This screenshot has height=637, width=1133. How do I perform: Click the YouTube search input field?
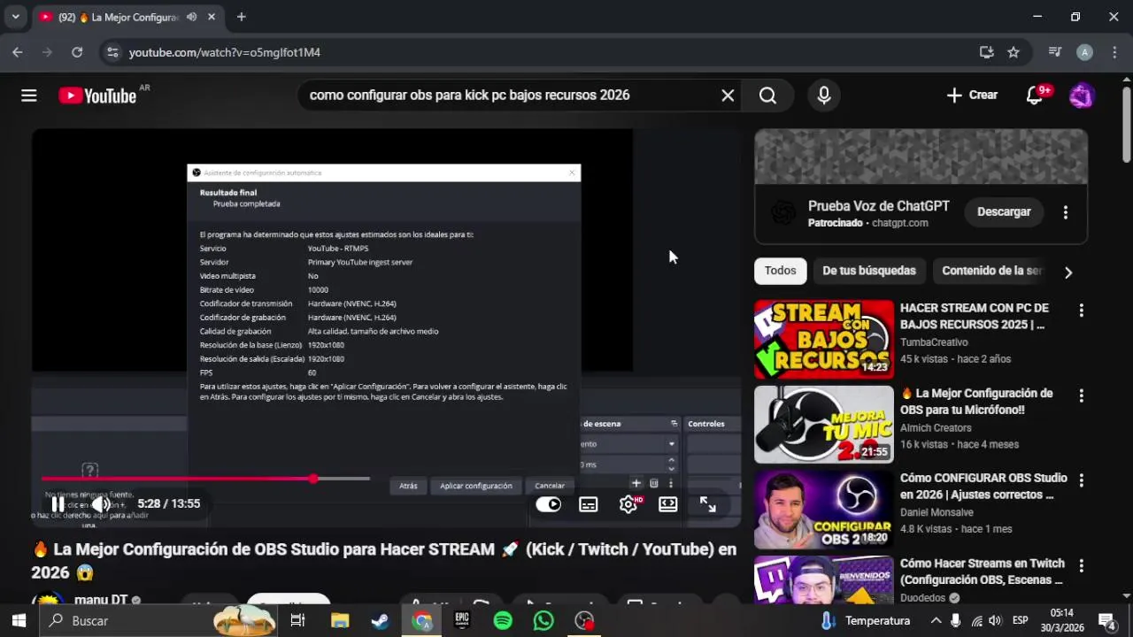point(509,96)
